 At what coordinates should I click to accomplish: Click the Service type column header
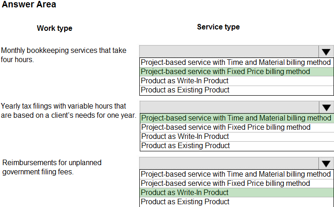218,27
